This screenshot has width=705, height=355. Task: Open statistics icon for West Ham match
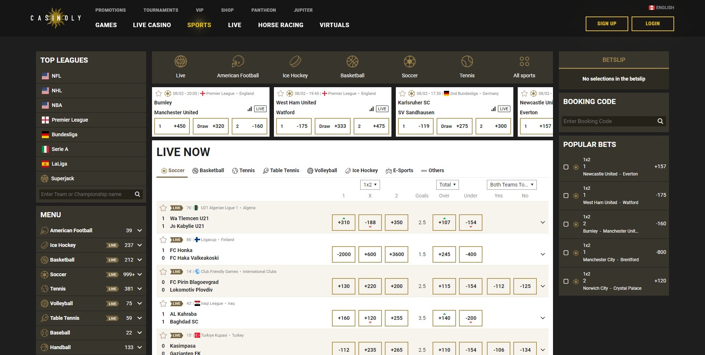click(x=372, y=109)
